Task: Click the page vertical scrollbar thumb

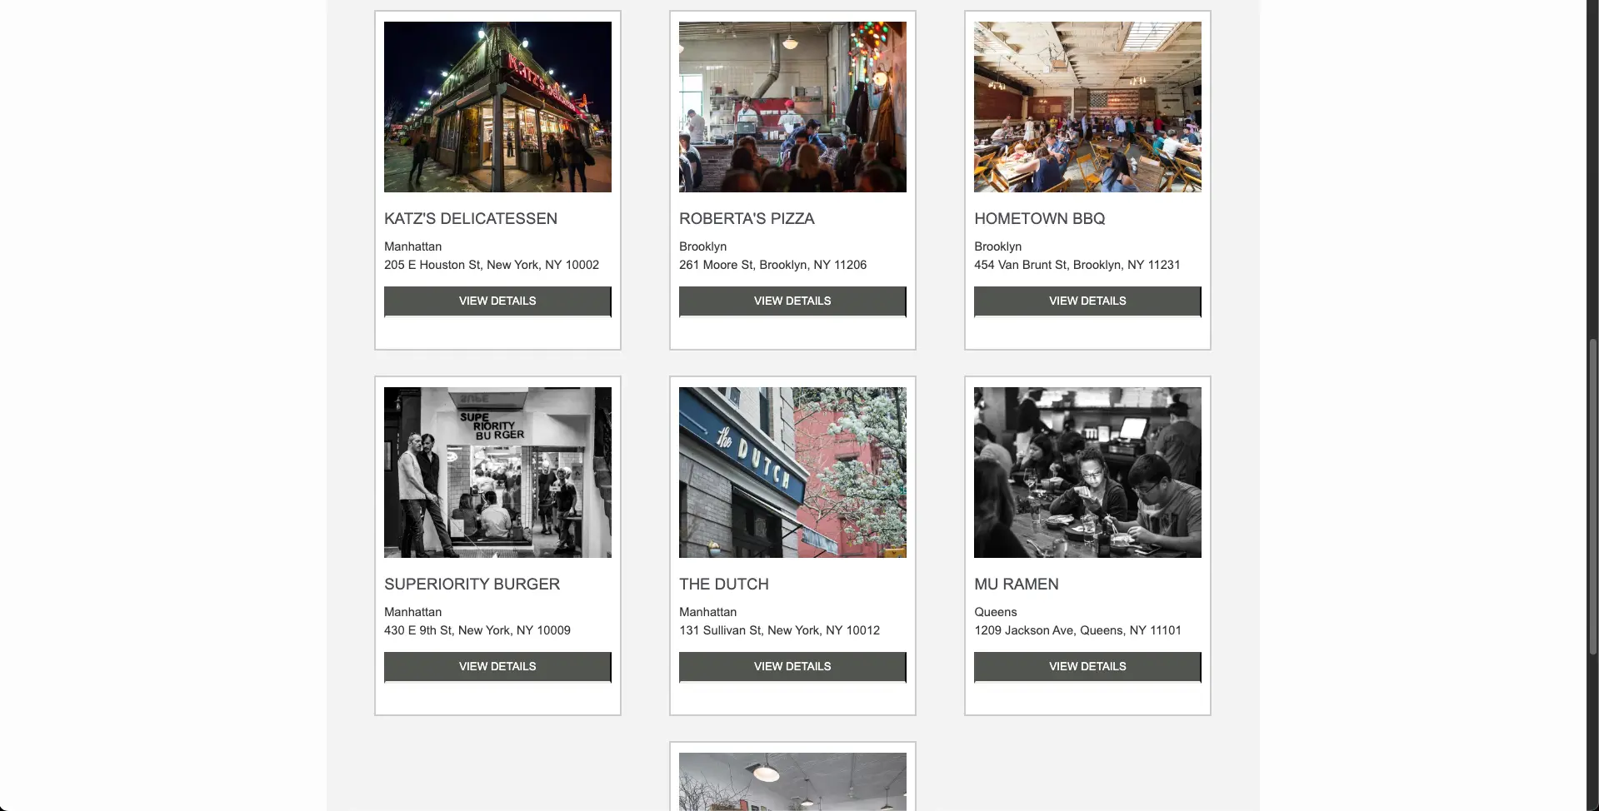Action: [1593, 496]
